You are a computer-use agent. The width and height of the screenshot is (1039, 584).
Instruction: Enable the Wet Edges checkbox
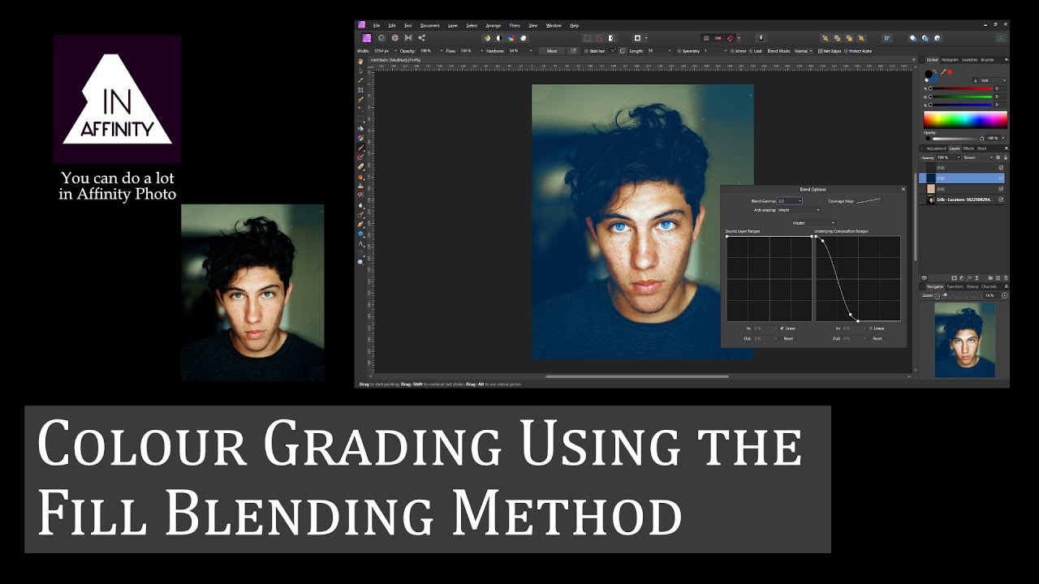click(x=821, y=51)
